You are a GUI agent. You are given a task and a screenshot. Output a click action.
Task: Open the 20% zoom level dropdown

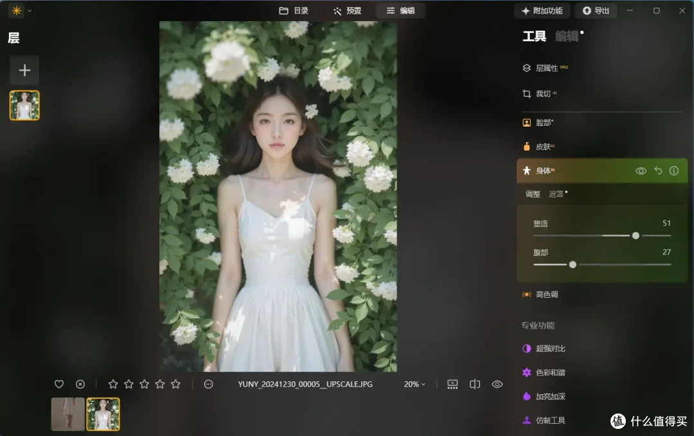click(414, 384)
